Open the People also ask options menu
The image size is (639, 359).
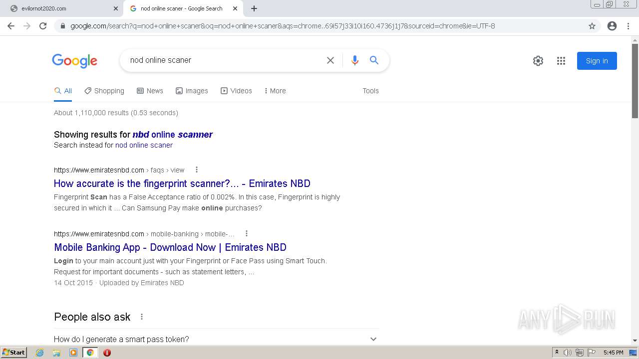click(142, 317)
